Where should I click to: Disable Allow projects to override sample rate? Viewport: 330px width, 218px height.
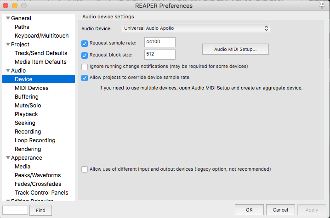pos(85,78)
